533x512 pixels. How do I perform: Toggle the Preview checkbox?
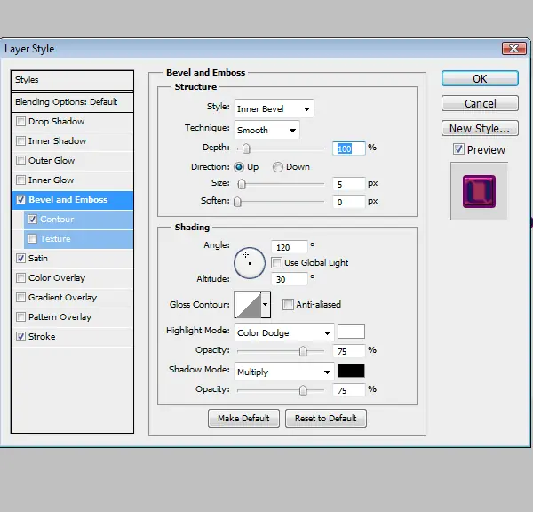[458, 149]
